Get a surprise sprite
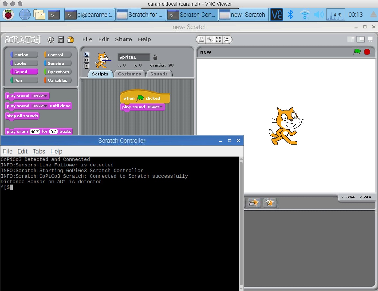Image resolution: width=378 pixels, height=291 pixels. click(270, 203)
